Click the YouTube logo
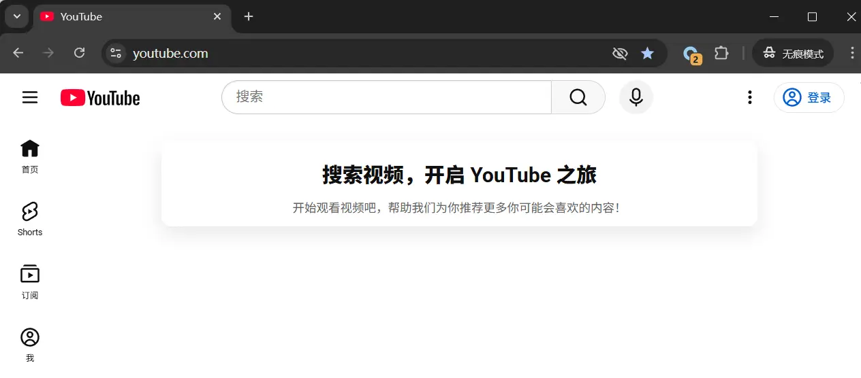Screen dimensions: 861x378 [x=100, y=98]
